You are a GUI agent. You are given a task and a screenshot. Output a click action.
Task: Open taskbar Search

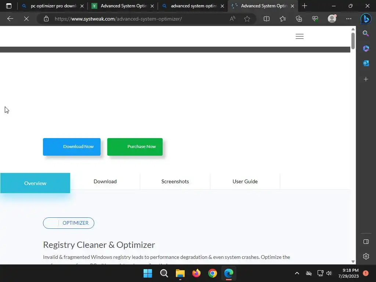tap(164, 273)
